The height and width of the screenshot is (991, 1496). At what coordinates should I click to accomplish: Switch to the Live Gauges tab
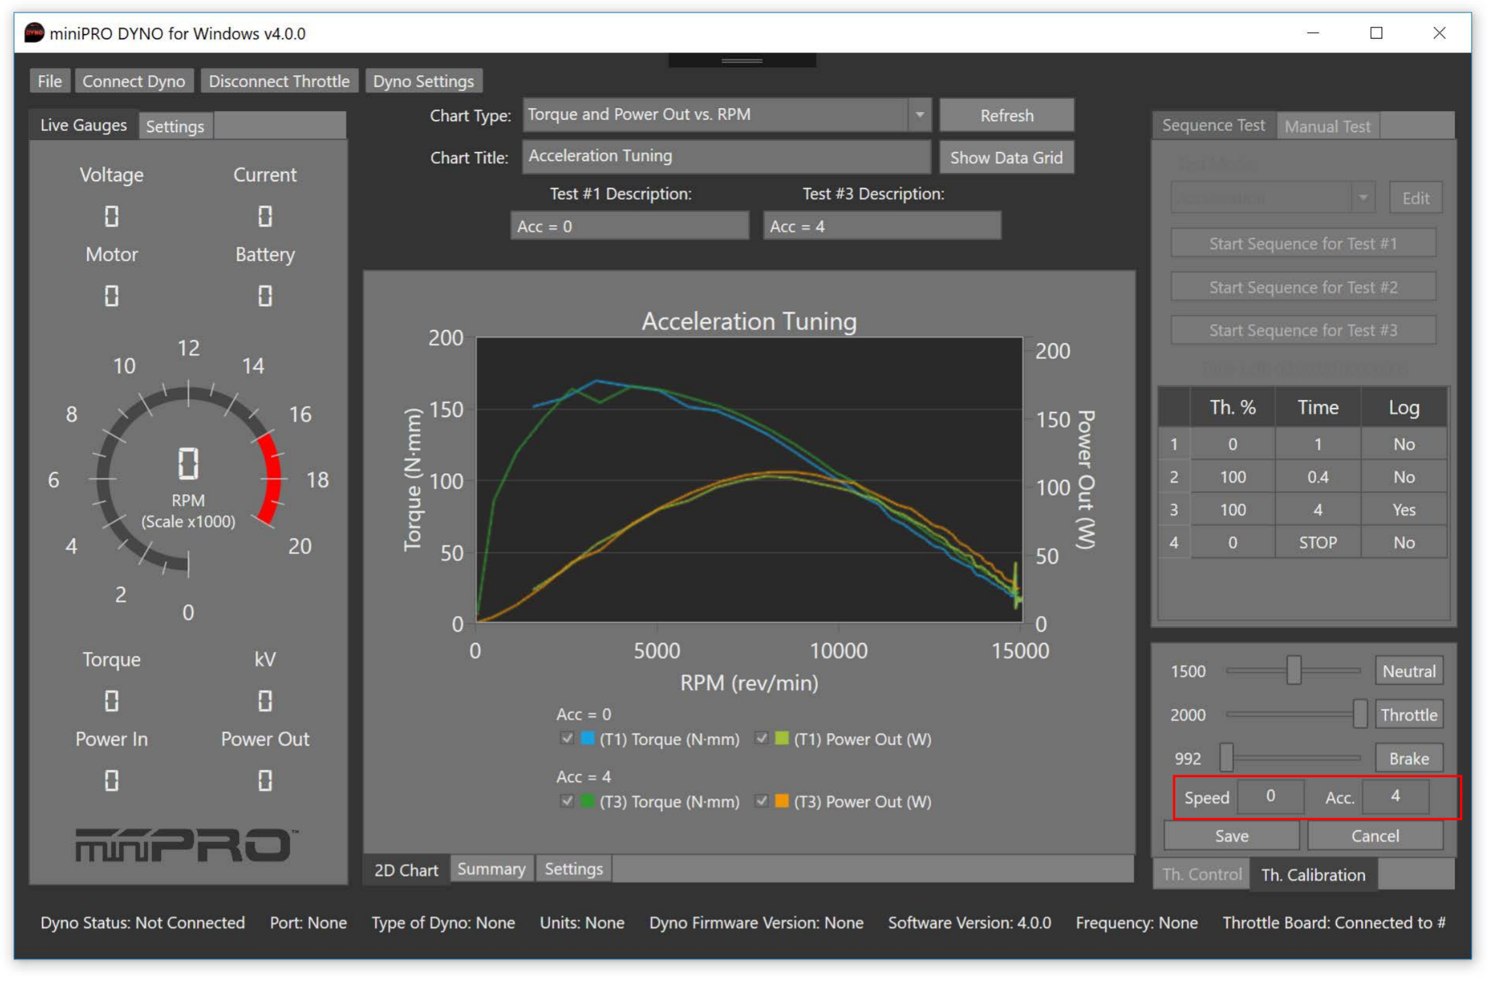tap(83, 125)
